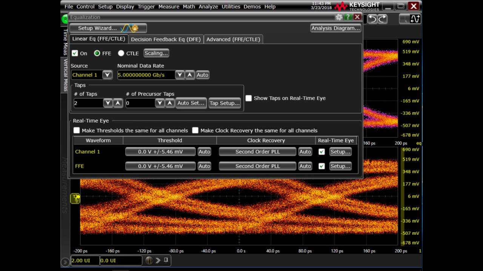Screen dimensions: 483x271
Task: Decrease precursor taps down arrow
Action: click(160, 103)
